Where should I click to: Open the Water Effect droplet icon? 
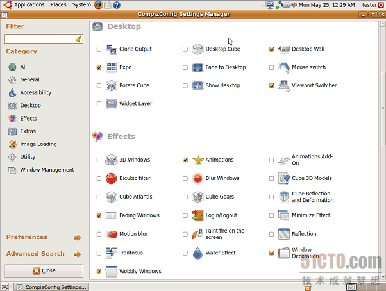coord(197,253)
